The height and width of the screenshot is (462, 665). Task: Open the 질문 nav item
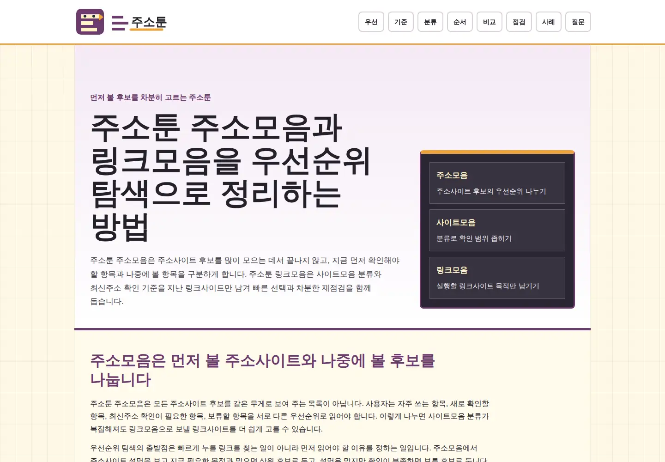tap(578, 22)
